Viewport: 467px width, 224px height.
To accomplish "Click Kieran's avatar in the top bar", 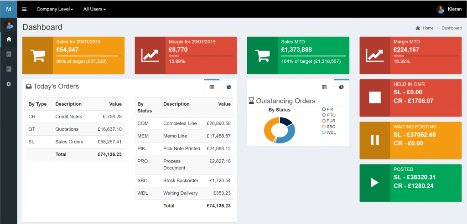I will [440, 9].
